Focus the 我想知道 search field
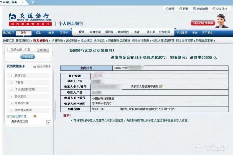The height and width of the screenshot is (155, 233). tap(22, 50)
